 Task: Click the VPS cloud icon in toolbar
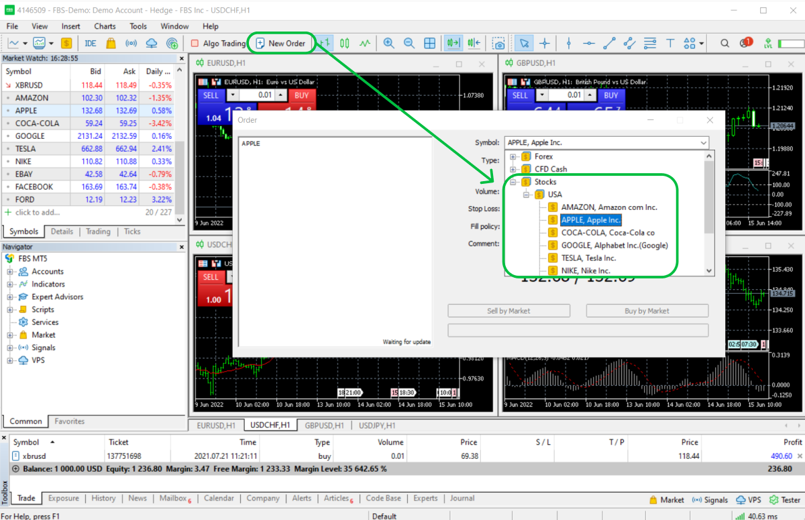[x=152, y=44]
